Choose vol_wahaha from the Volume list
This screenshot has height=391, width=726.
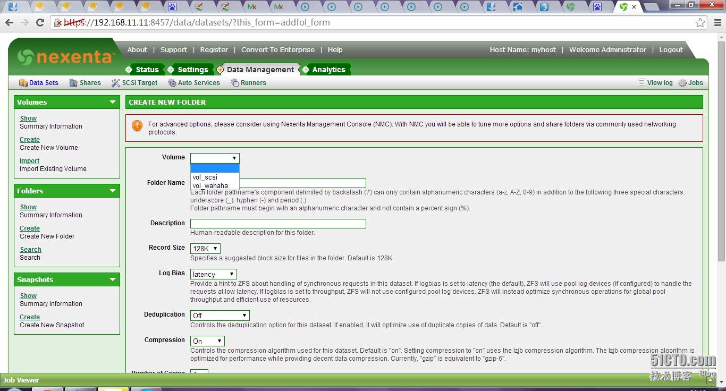[215, 185]
